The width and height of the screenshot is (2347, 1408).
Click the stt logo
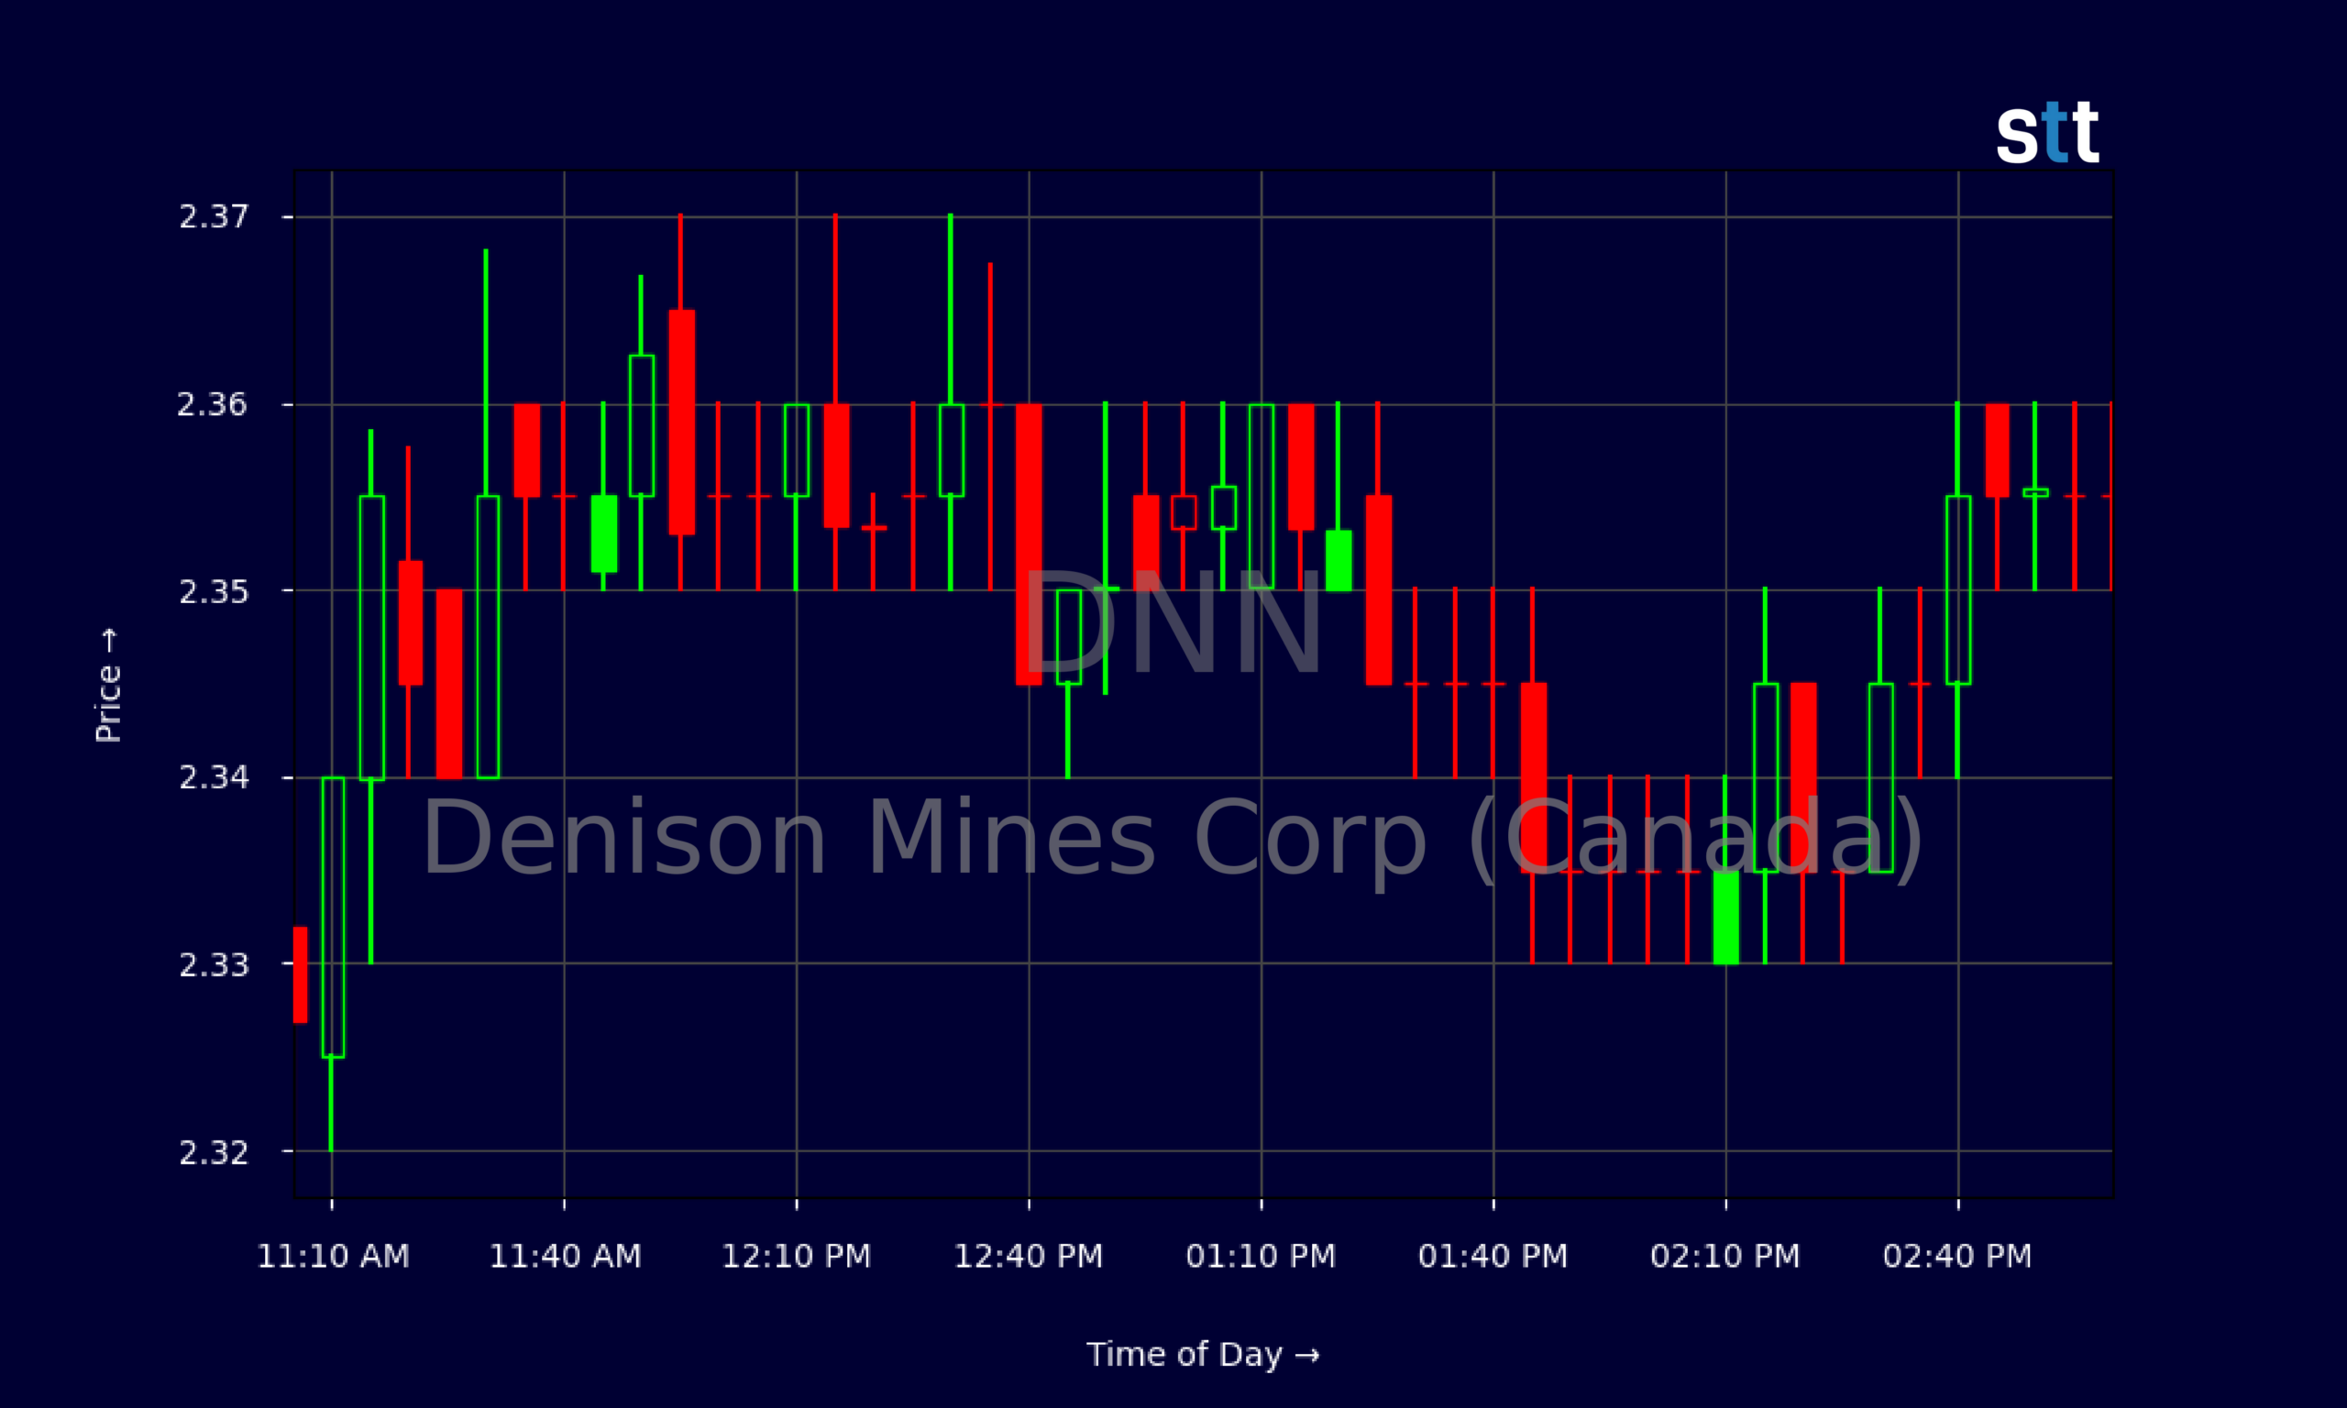(x=2047, y=133)
